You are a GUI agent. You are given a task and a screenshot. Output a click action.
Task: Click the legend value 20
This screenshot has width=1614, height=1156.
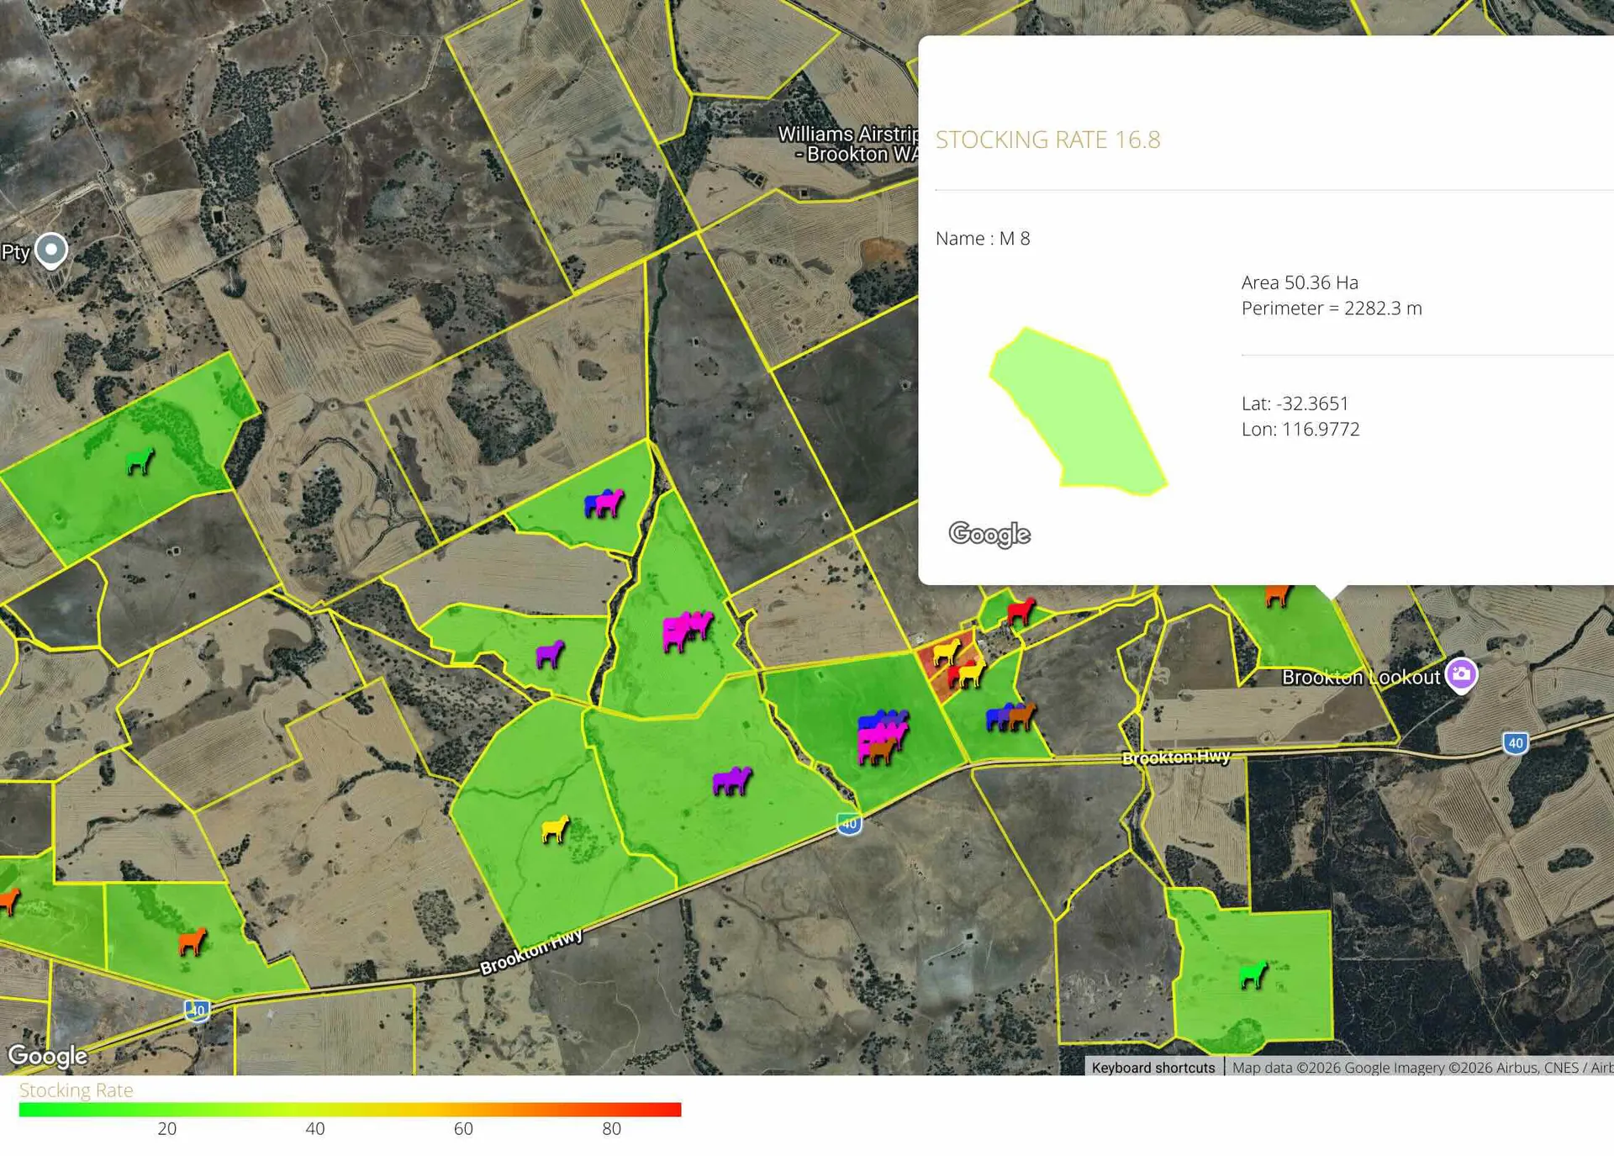tap(167, 1129)
